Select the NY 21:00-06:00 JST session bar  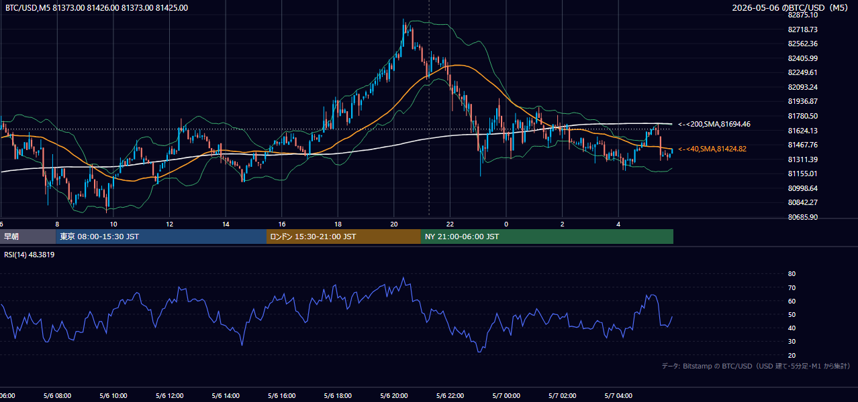[x=547, y=237]
